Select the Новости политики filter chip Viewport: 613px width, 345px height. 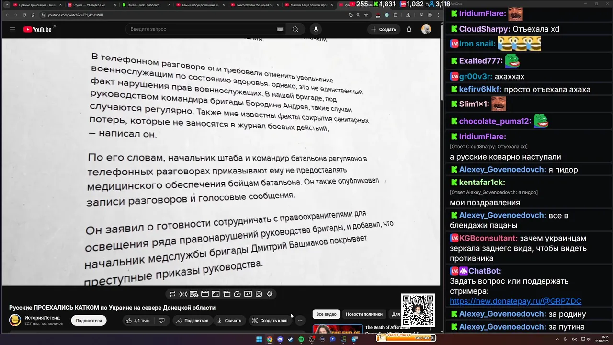pos(364,314)
